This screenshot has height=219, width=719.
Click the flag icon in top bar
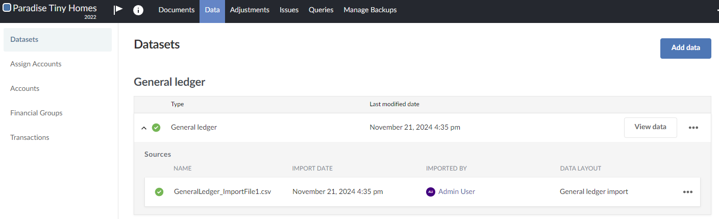coord(118,10)
